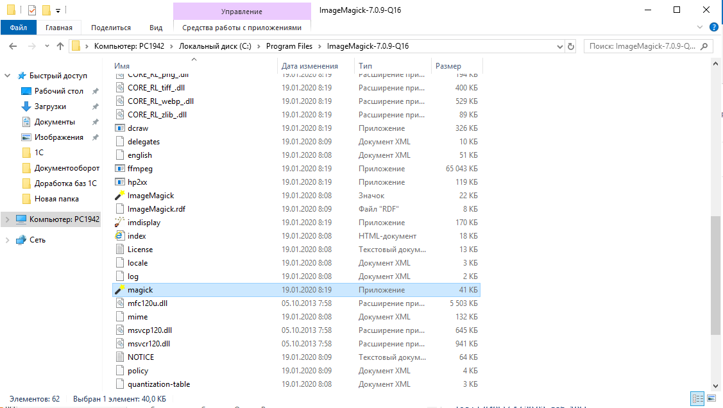Click the search magnifier icon
The height and width of the screenshot is (408, 723).
704,46
